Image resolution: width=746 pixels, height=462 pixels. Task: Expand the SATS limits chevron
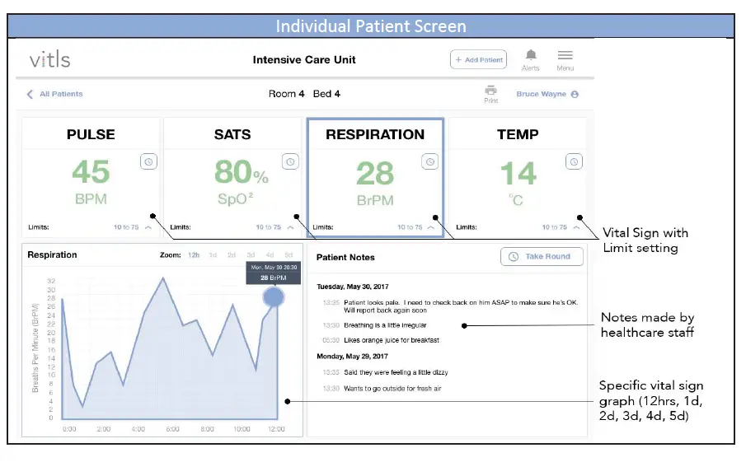point(291,227)
